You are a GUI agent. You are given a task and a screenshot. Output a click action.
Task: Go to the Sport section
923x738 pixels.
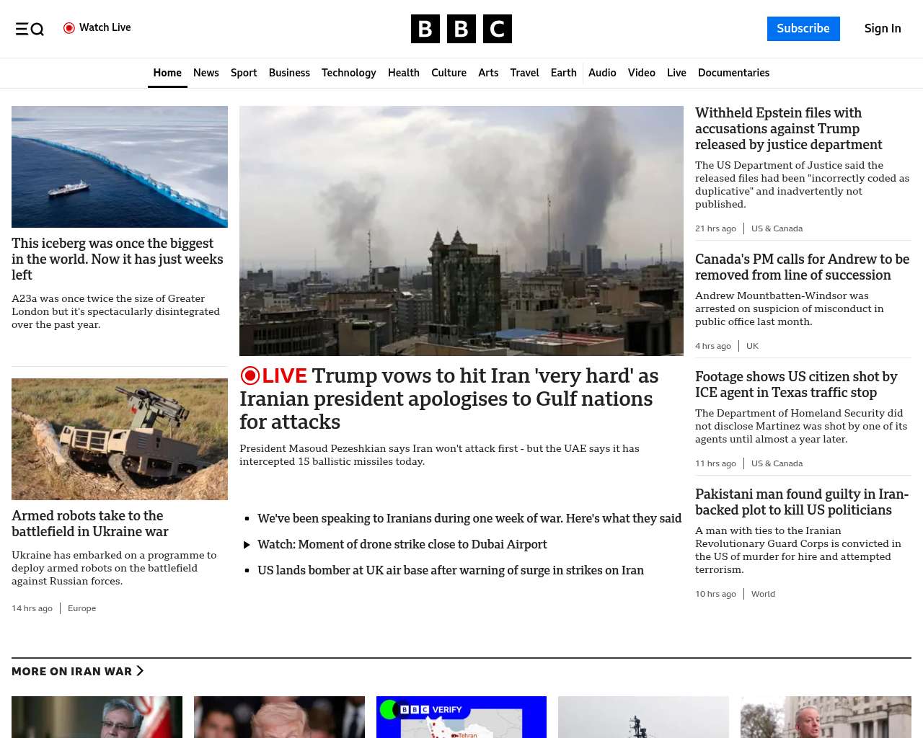244,73
